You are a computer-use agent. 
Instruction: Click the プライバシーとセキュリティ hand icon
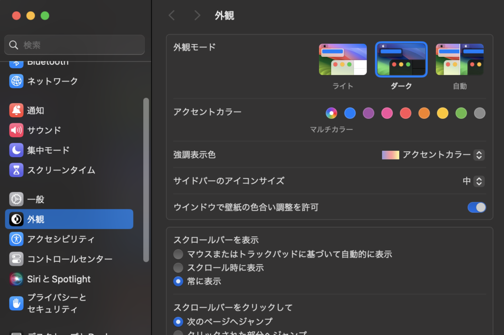[x=16, y=303]
